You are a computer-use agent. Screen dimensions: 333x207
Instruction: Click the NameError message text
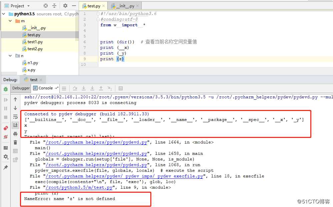coord(70,199)
